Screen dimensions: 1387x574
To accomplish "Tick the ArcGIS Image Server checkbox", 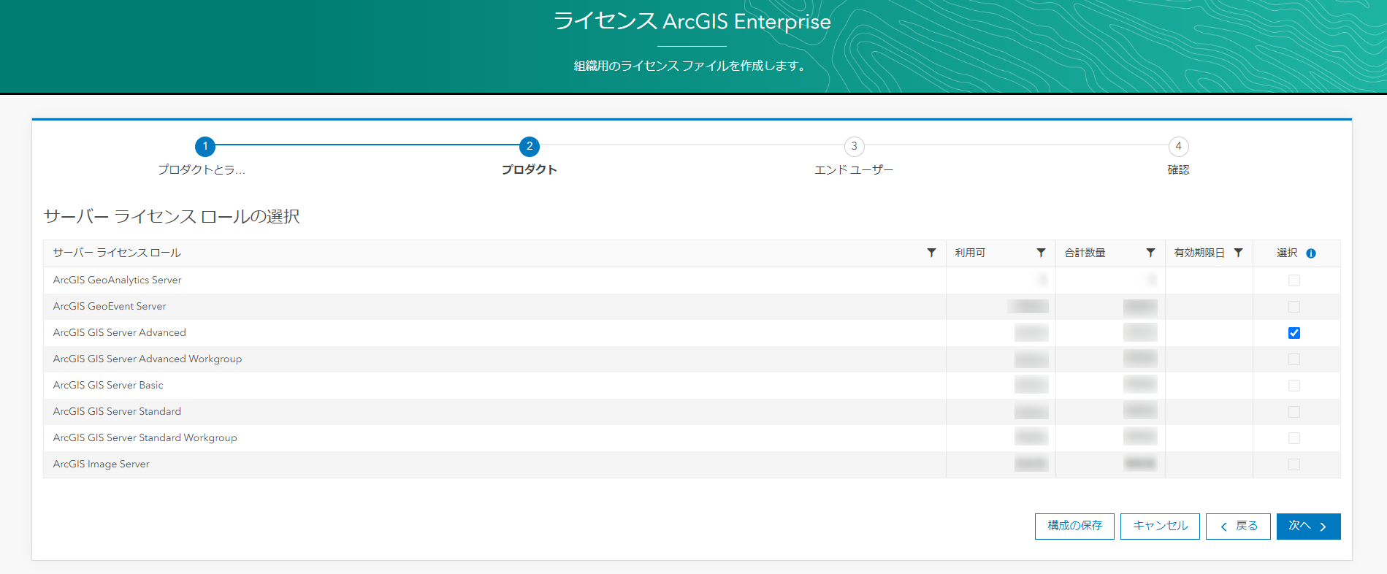I will click(x=1294, y=464).
